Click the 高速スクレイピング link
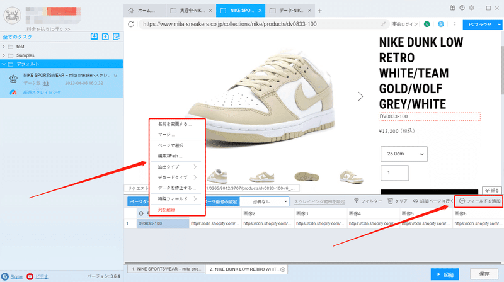 [42, 93]
